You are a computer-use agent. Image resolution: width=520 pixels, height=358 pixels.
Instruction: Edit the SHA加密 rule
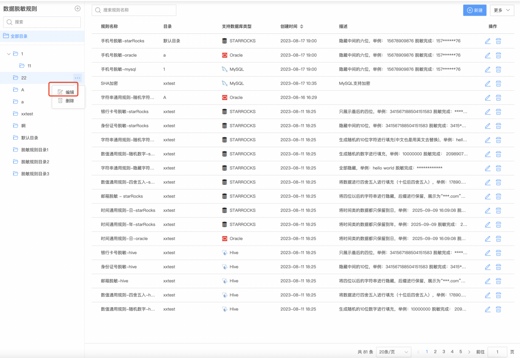pyautogui.click(x=488, y=84)
